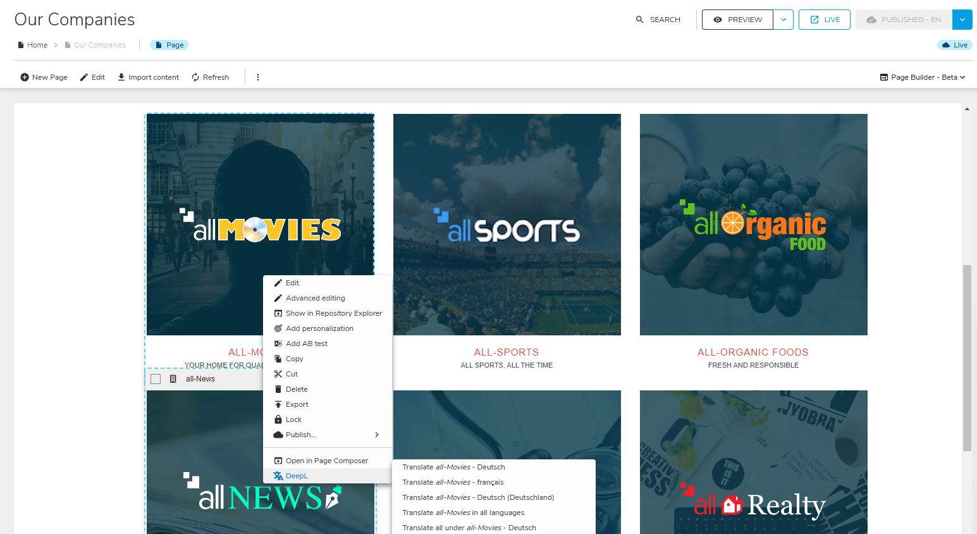Expand the publish options blue dropdown
This screenshot has height=534, width=977.
click(x=962, y=20)
